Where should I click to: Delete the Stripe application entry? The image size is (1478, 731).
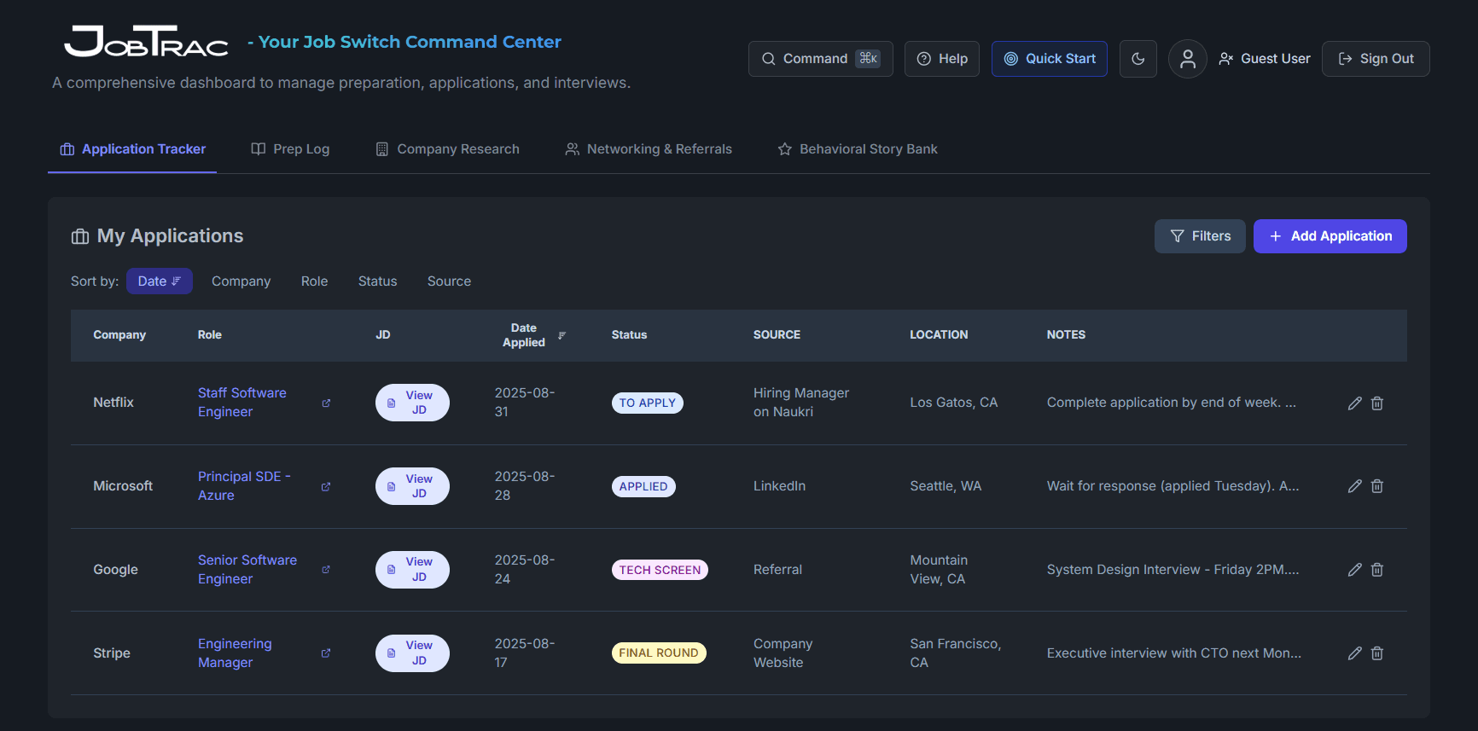click(1376, 653)
